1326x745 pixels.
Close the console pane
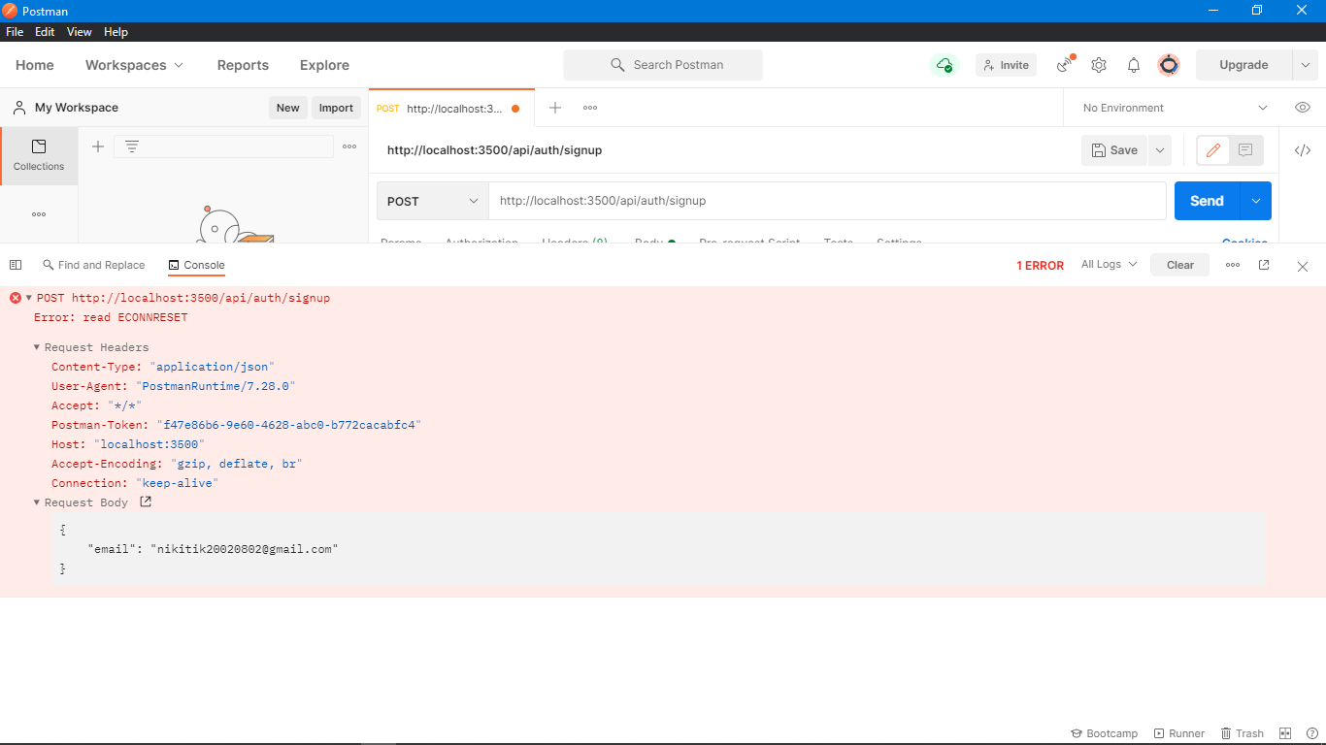(1303, 266)
